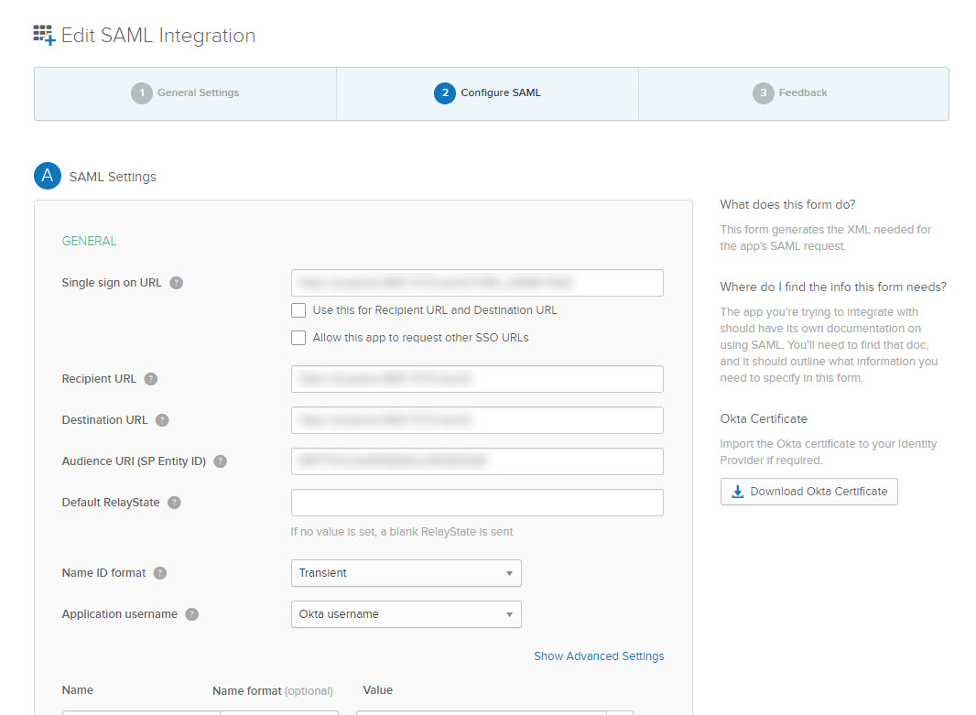This screenshot has width=976, height=715.
Task: Download Okta Certificate
Action: point(809,492)
